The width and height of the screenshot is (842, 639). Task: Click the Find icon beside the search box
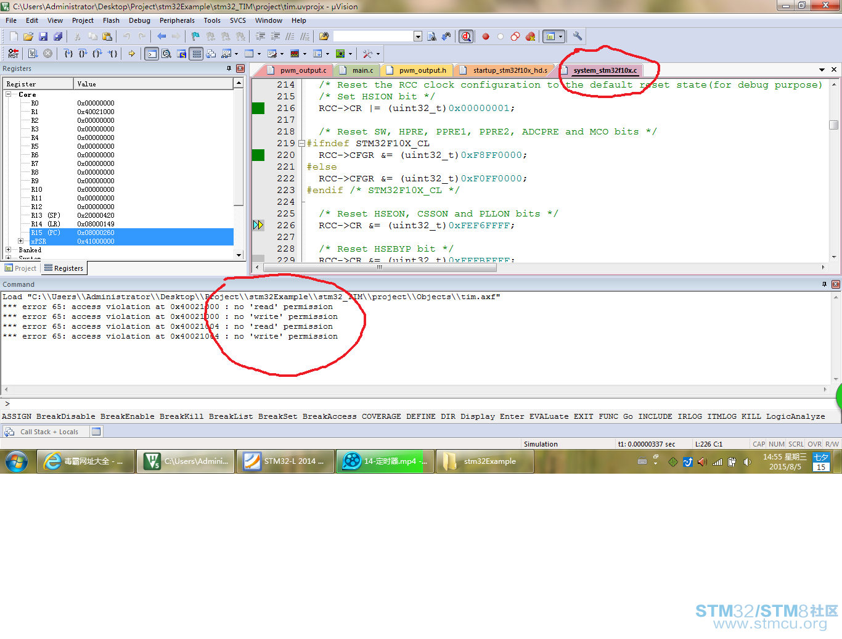[431, 36]
